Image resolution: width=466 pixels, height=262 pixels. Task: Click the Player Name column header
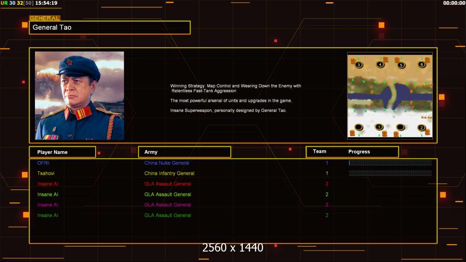click(x=63, y=152)
